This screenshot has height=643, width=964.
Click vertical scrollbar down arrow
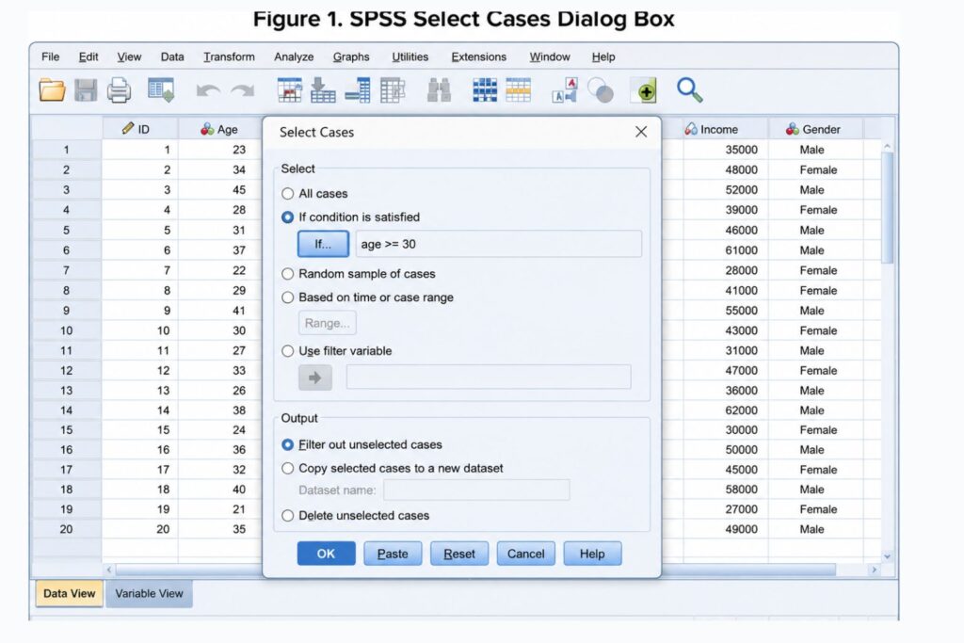click(887, 556)
